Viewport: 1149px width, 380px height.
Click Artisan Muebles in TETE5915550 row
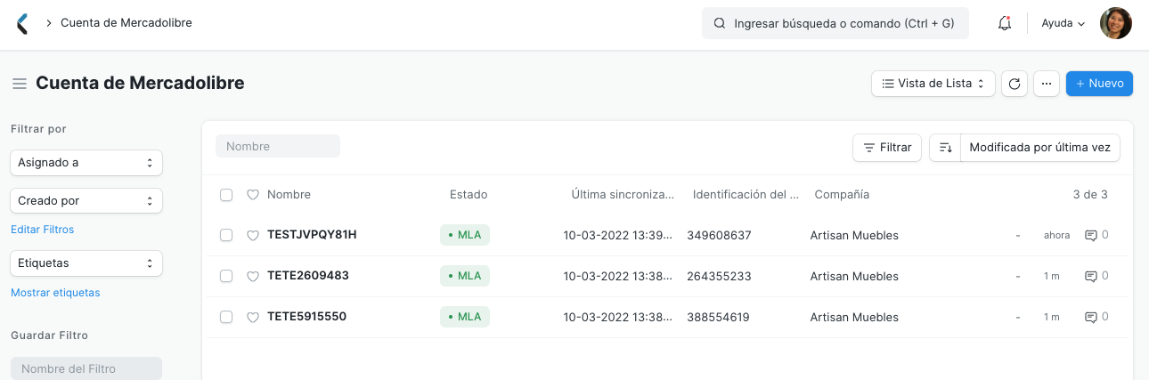point(854,318)
